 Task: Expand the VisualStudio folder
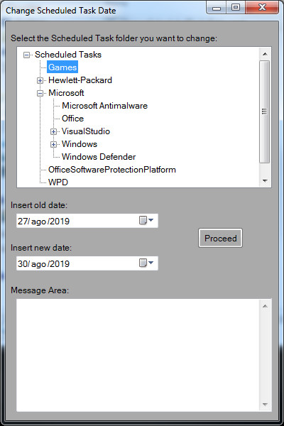coord(53,131)
